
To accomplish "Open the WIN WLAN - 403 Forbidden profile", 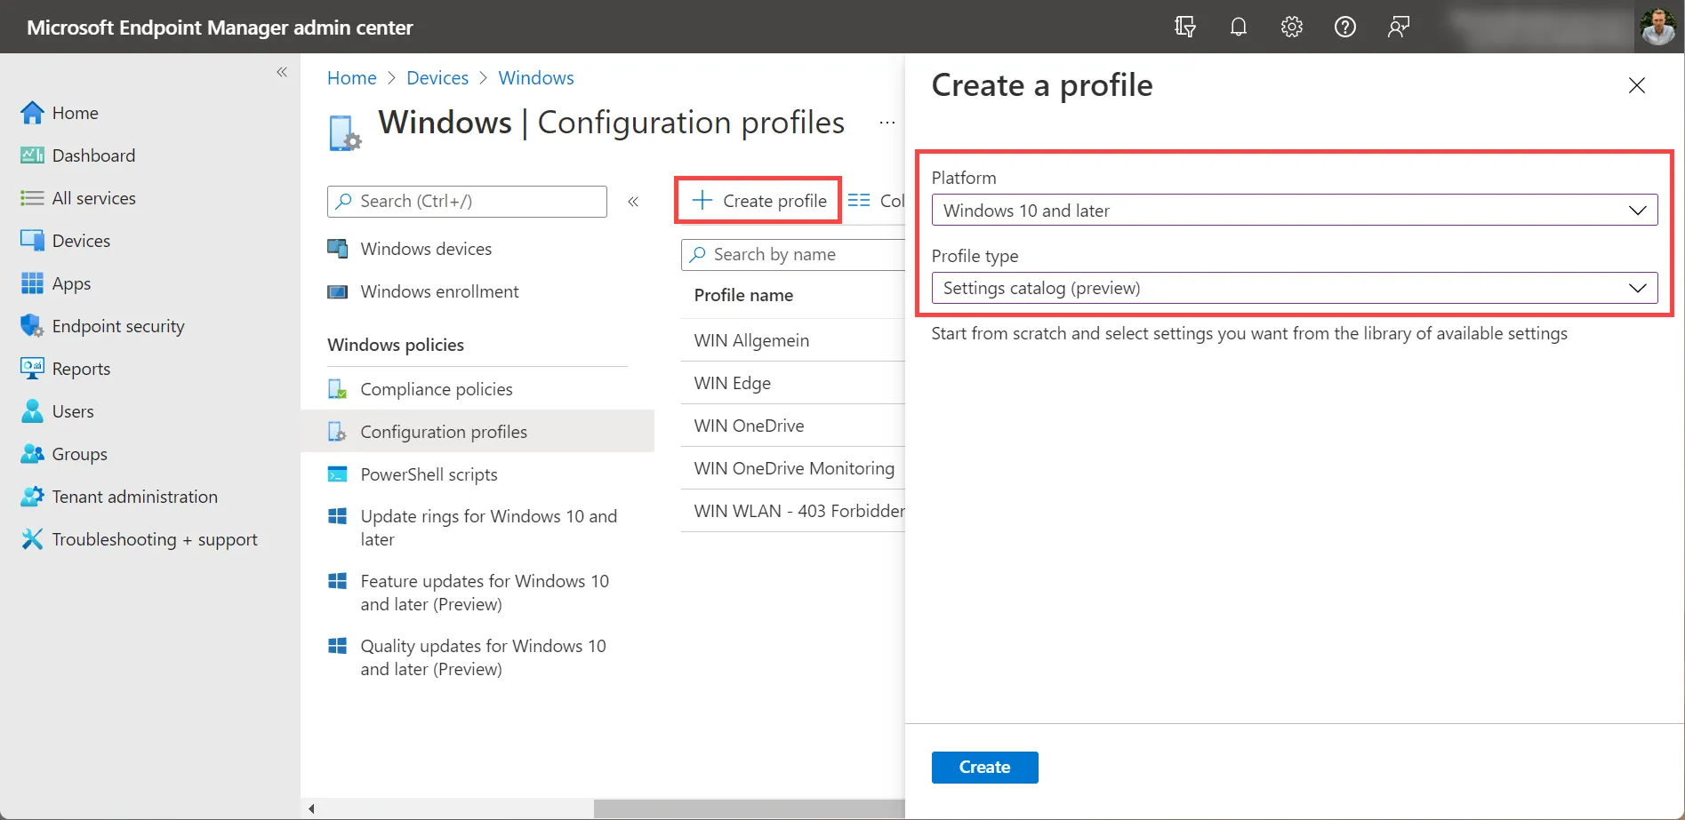I will coord(799,511).
